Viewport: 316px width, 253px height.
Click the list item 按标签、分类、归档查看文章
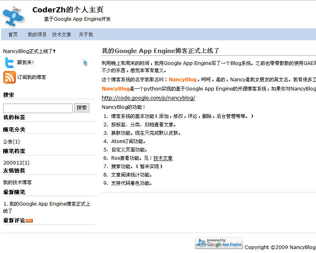144,125
